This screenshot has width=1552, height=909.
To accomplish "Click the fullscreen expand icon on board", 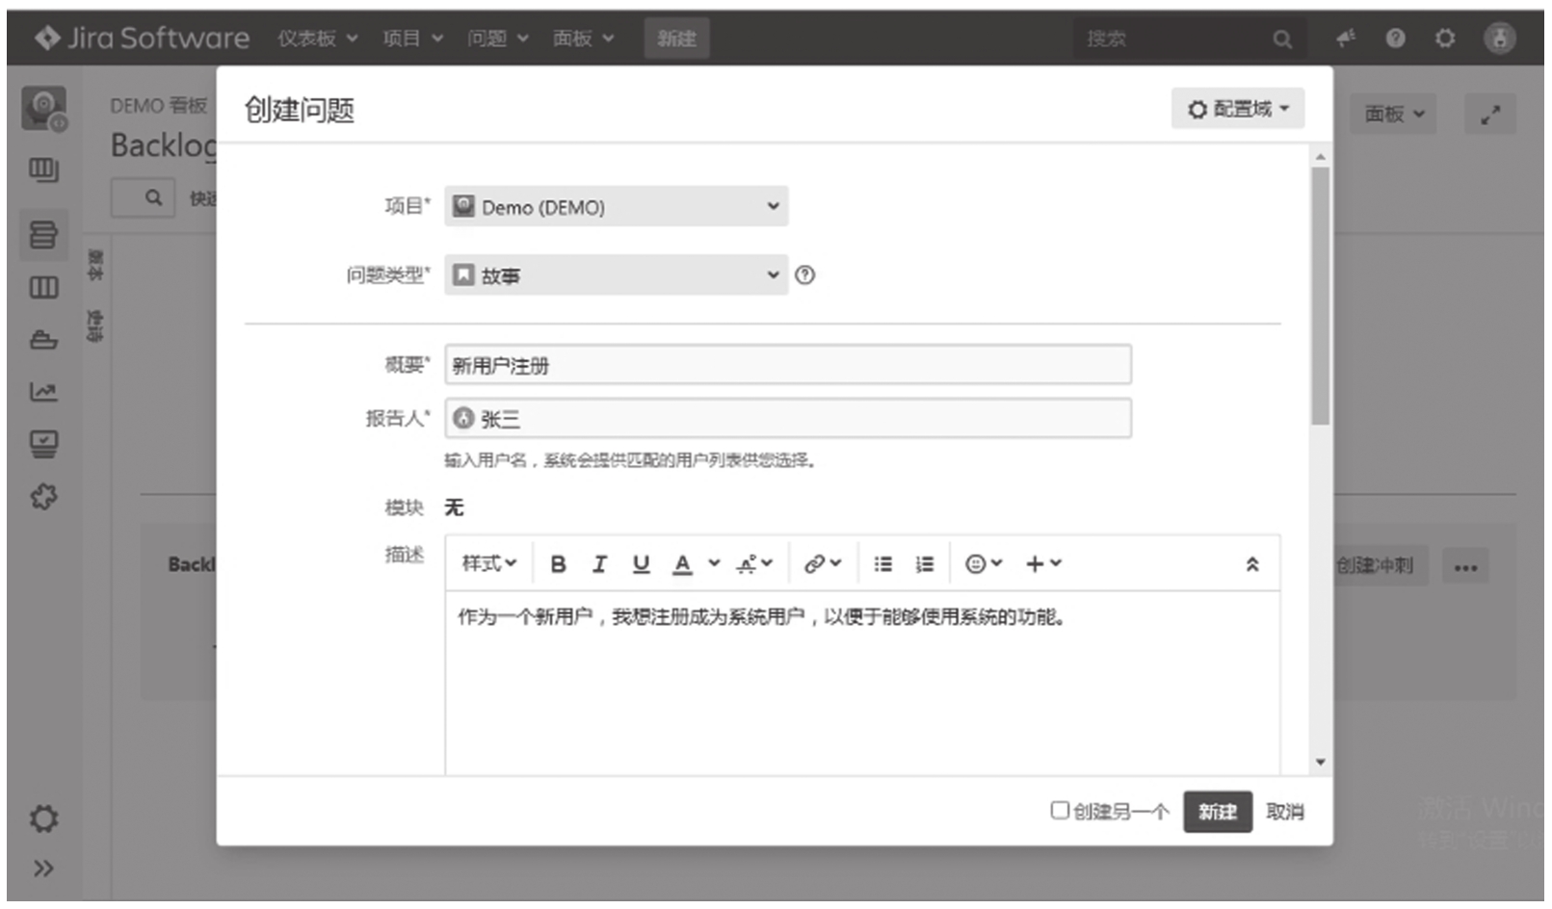I will click(1490, 115).
